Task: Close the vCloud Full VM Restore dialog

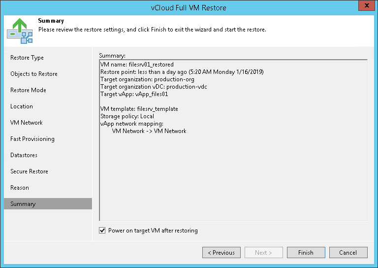Action: click(365, 7)
